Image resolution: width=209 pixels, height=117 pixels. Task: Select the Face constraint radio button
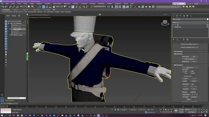point(183,73)
